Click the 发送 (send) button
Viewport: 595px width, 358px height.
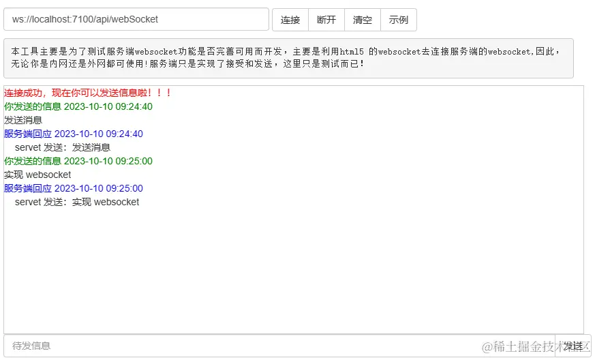point(573,346)
